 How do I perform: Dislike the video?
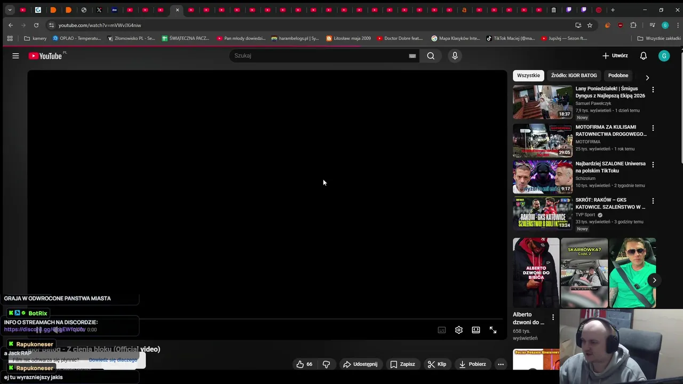[x=326, y=364]
